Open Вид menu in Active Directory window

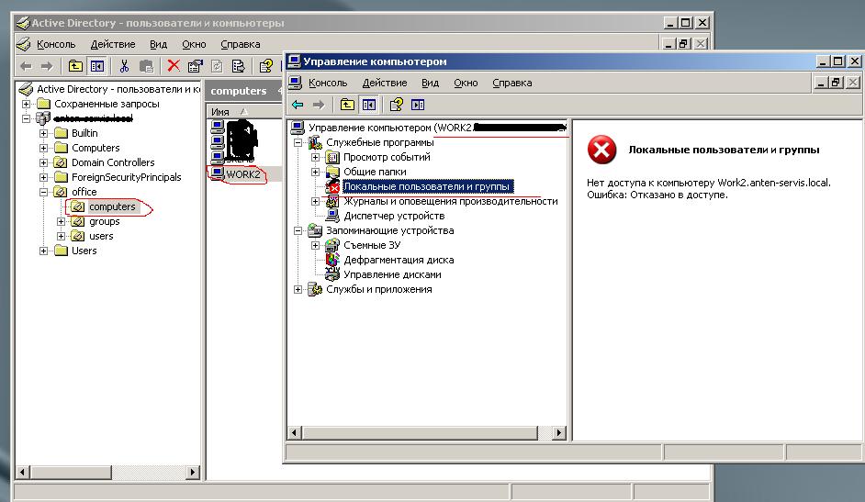tap(158, 44)
